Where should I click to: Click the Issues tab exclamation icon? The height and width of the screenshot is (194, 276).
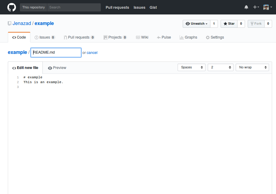[x=36, y=38]
